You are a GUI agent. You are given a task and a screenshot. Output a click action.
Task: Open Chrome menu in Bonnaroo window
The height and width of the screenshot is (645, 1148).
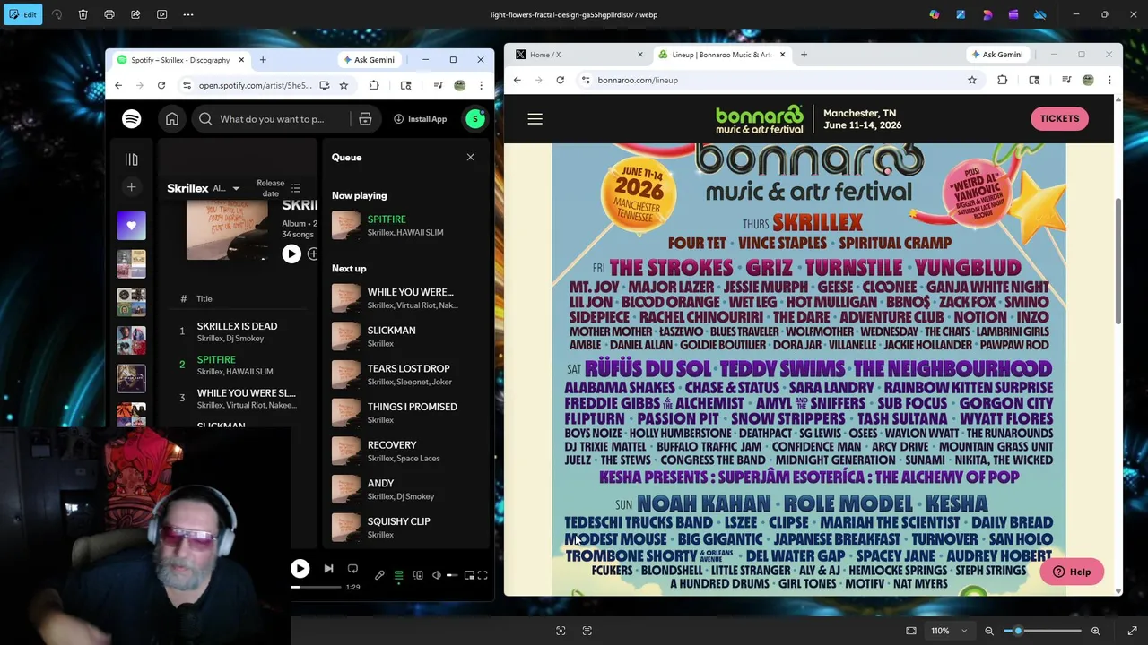point(1109,80)
